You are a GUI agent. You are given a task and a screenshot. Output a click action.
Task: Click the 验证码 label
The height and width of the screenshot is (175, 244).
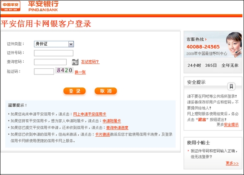tap(13, 72)
